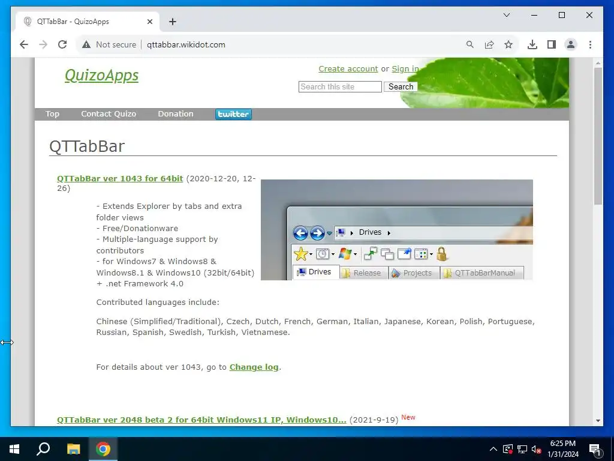Image resolution: width=614 pixels, height=461 pixels.
Task: Click the scrollbar down arrow
Action: [x=598, y=421]
